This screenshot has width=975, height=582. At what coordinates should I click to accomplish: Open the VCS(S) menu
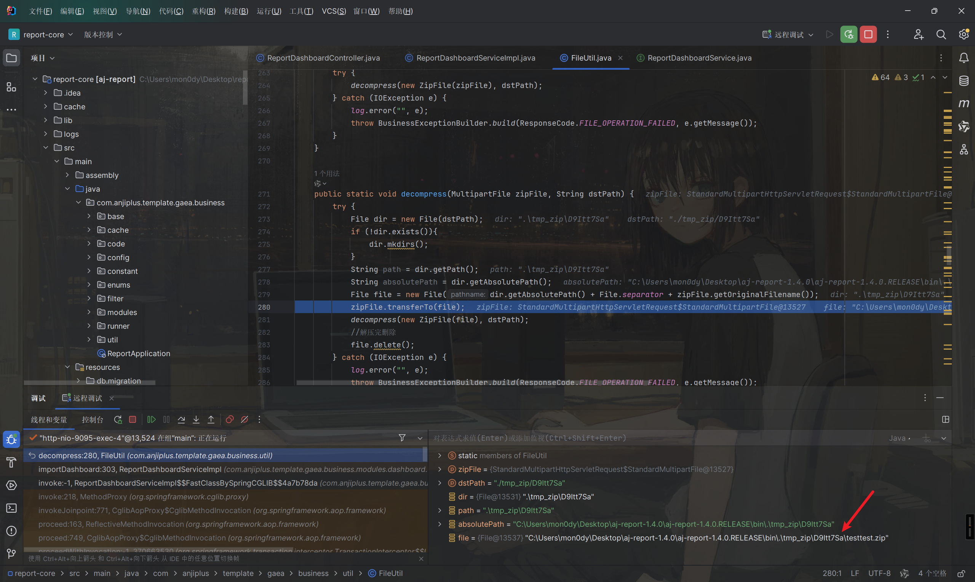point(334,11)
